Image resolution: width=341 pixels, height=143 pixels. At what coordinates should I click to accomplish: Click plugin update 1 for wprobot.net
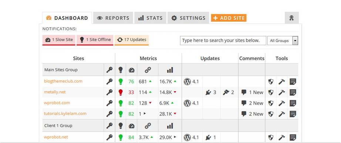[211, 137]
